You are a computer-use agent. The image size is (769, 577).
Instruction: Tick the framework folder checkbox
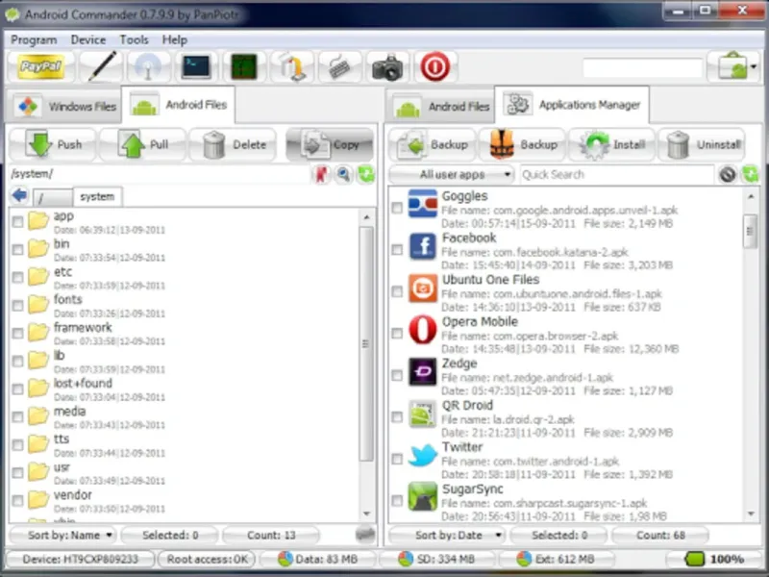17,334
